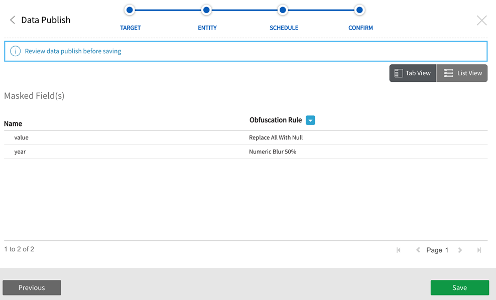Jump to the Schedule step circle
The image size is (496, 300).
tap(283, 10)
